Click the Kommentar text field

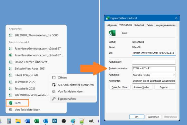pyautogui.click(x=154, y=81)
